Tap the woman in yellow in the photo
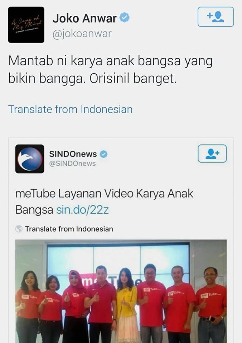 127,305
